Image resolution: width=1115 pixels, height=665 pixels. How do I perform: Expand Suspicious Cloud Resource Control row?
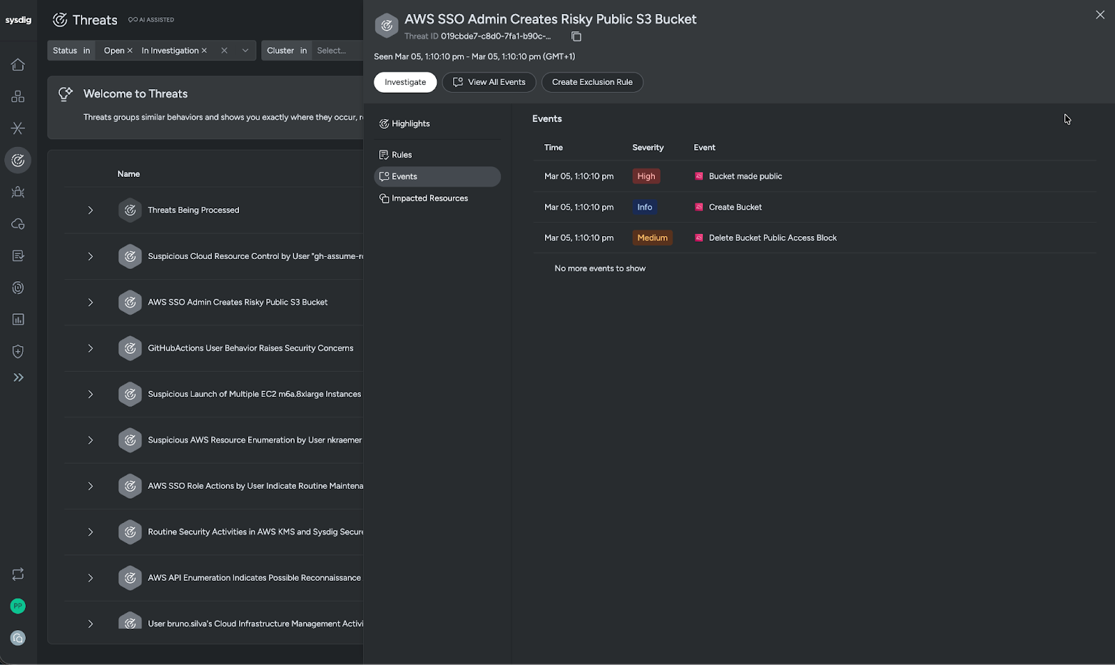coord(91,256)
